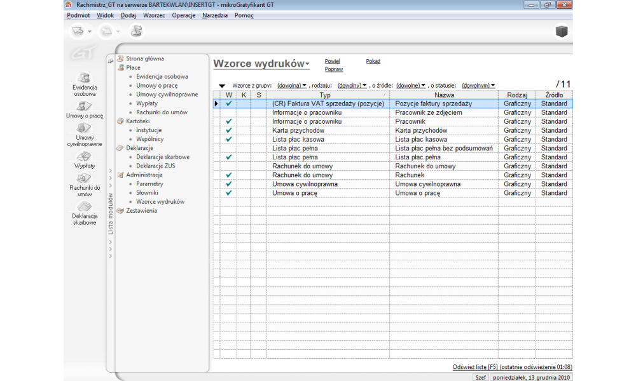Screen dimensions: 636x381
Task: Open the rodzaju filter dropdown (dowolny)
Action: (352, 86)
